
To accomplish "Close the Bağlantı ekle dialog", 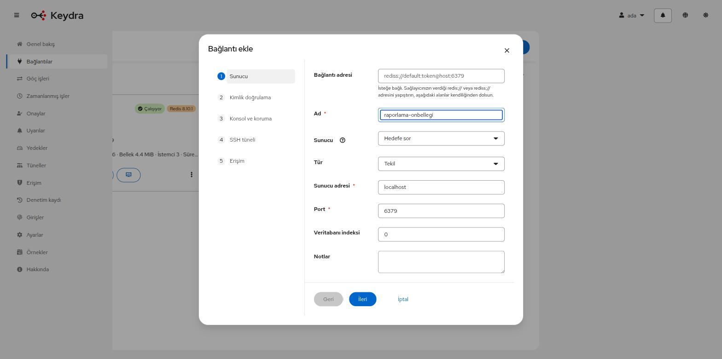I will click(507, 51).
